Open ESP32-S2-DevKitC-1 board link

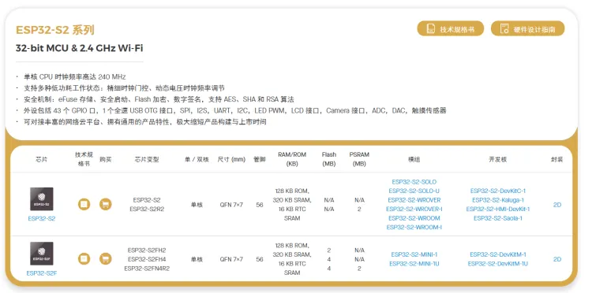point(498,191)
